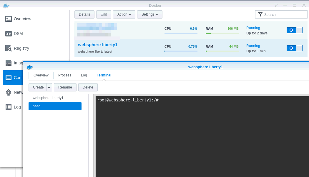Click the filter funnel icon in the search box
This screenshot has height=177, width=309.
coord(260,14)
